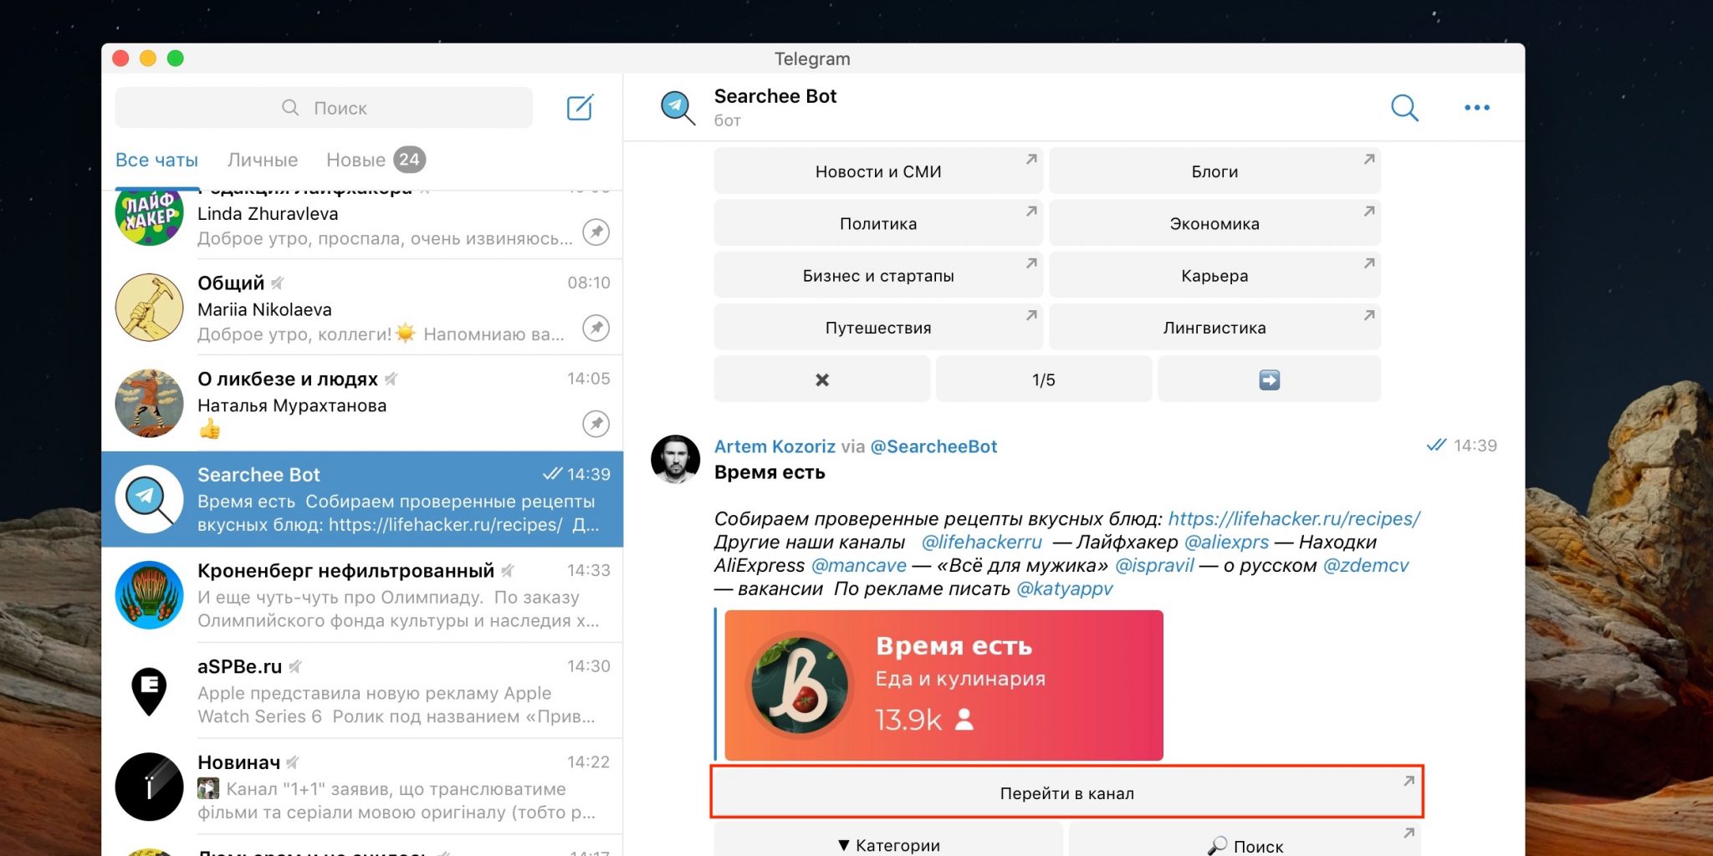This screenshot has width=1713, height=856.
Task: Click the Поиск search field
Action: (324, 108)
